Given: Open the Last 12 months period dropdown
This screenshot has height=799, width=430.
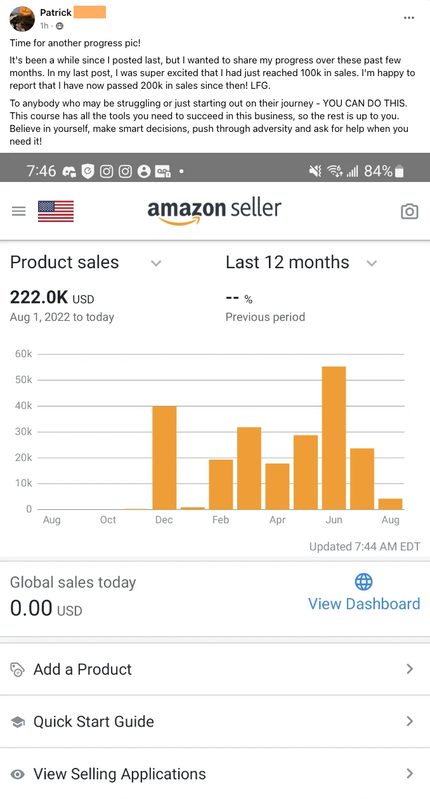Looking at the screenshot, I should click(372, 263).
